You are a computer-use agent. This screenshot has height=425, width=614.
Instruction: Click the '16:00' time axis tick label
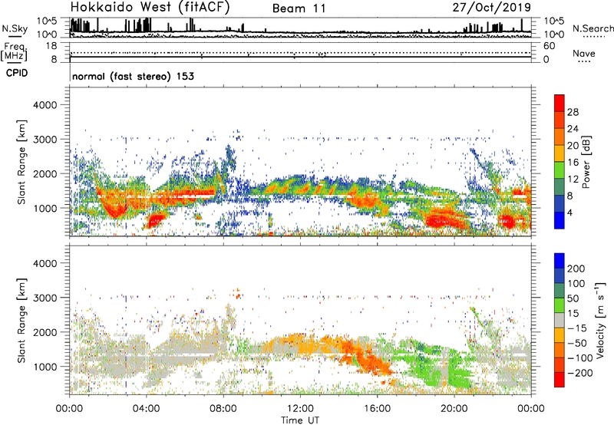[377, 409]
